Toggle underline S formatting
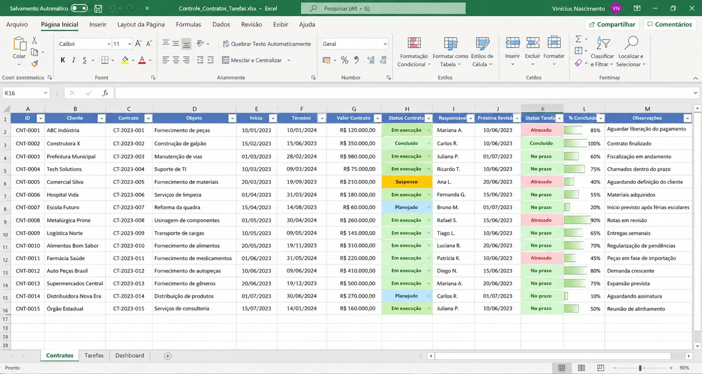 click(x=85, y=60)
